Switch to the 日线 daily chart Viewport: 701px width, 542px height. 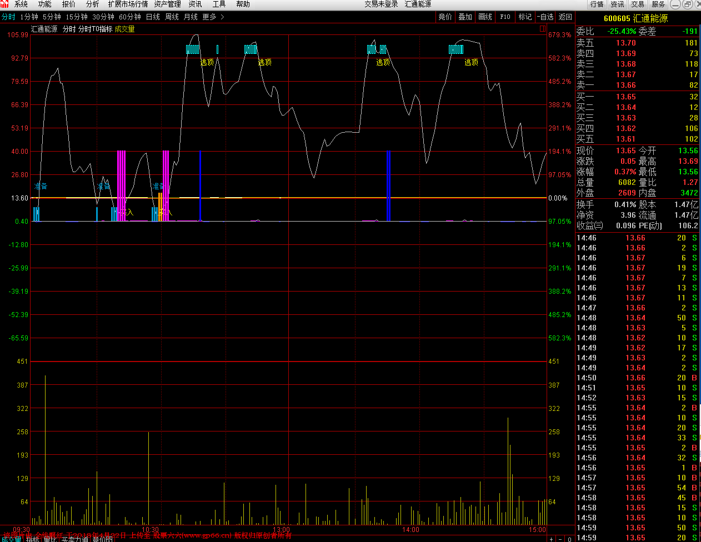[153, 17]
